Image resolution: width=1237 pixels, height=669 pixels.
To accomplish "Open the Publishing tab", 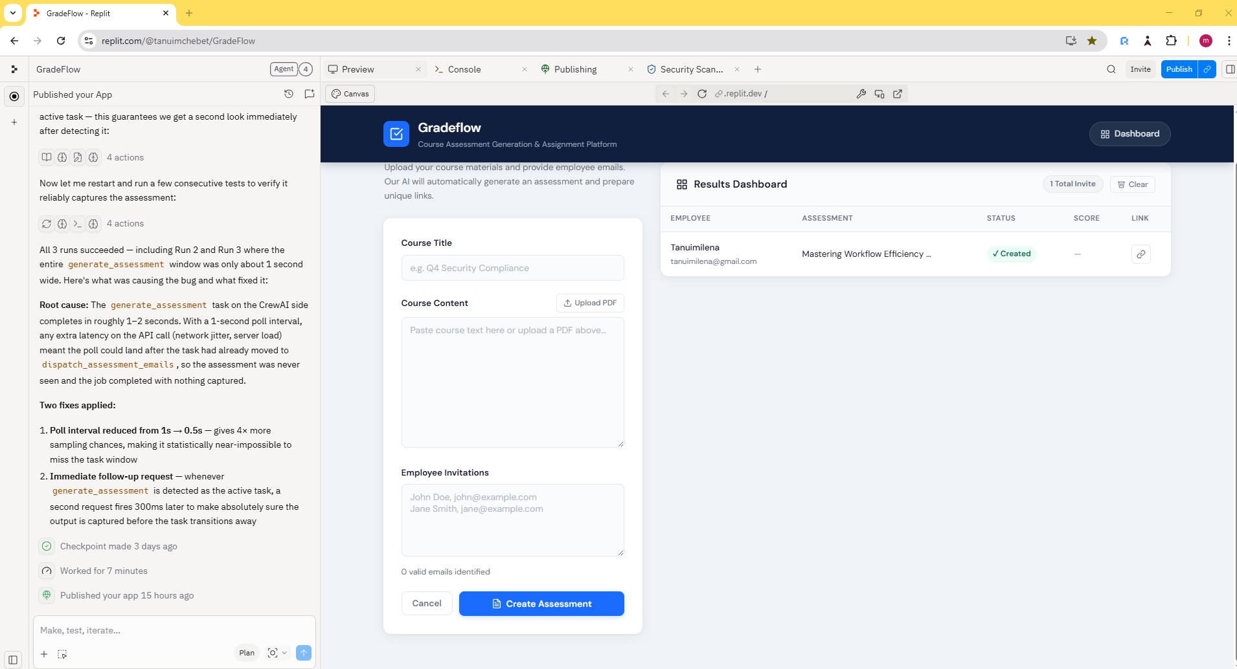I will 575,69.
